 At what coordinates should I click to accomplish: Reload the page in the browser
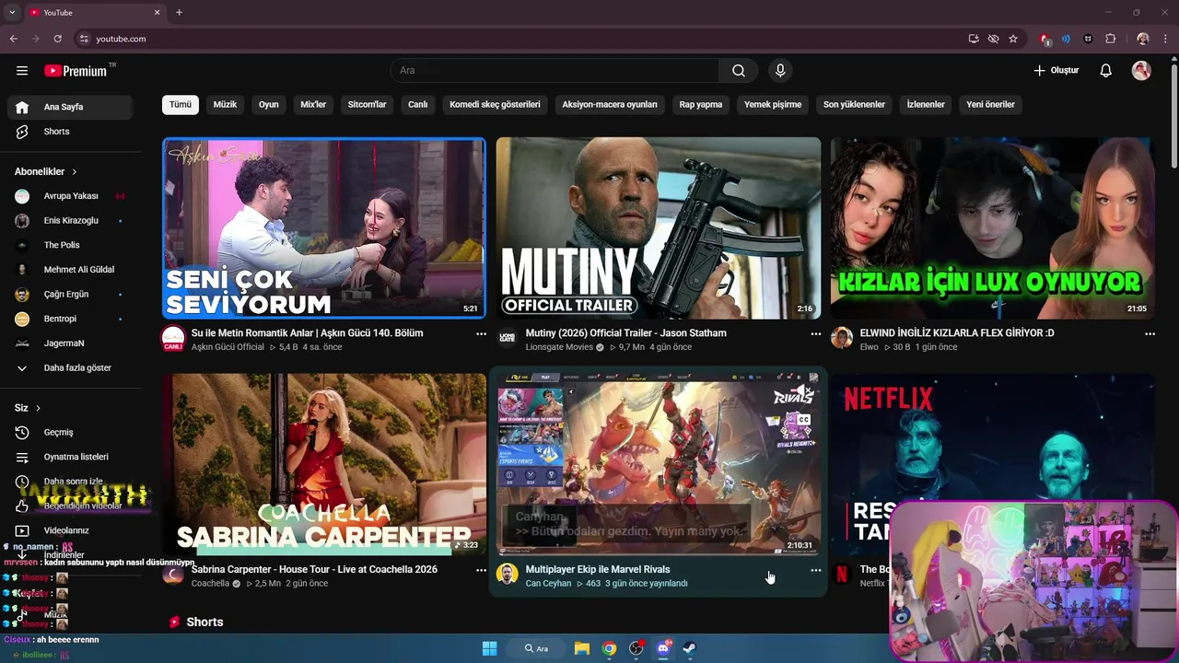pyautogui.click(x=57, y=39)
